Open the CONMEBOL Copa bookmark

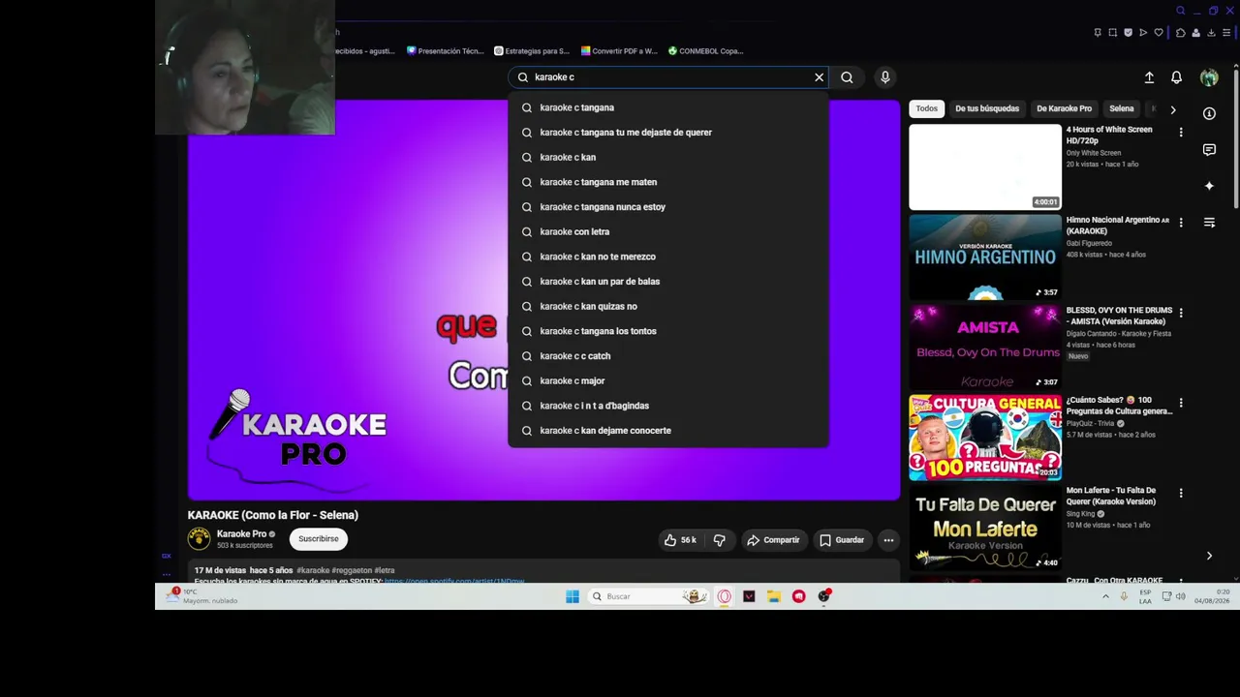[705, 51]
